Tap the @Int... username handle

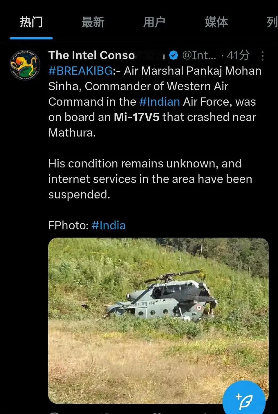pyautogui.click(x=199, y=55)
